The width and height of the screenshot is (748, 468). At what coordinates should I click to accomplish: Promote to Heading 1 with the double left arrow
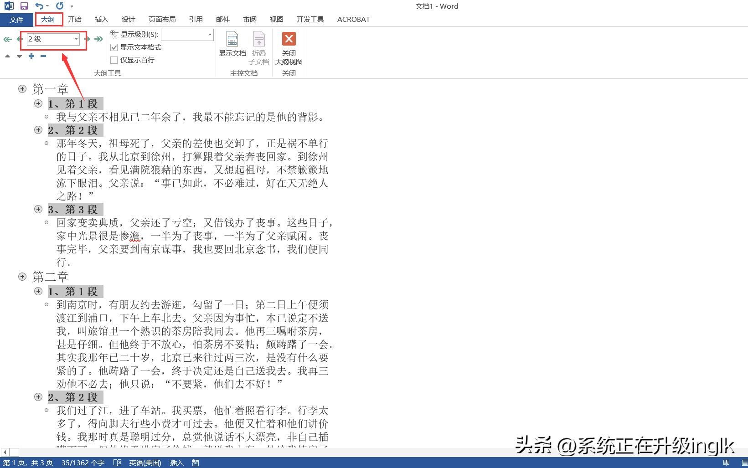pos(7,39)
